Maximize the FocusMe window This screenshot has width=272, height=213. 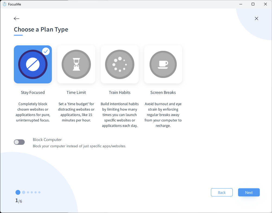(x=253, y=4)
